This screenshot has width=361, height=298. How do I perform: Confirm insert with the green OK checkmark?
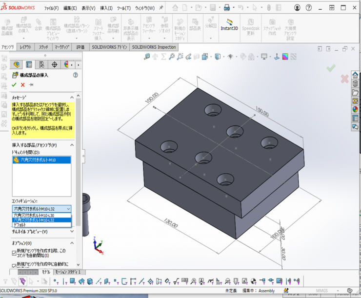[14, 85]
